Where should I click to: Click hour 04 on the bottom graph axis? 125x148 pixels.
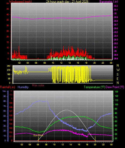(x=30, y=145)
